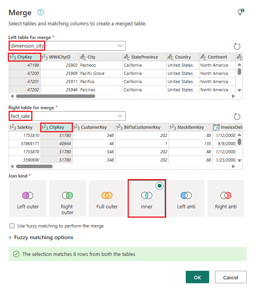256x293 pixels.
Task: Select WWICityID column header
Action: (60, 57)
